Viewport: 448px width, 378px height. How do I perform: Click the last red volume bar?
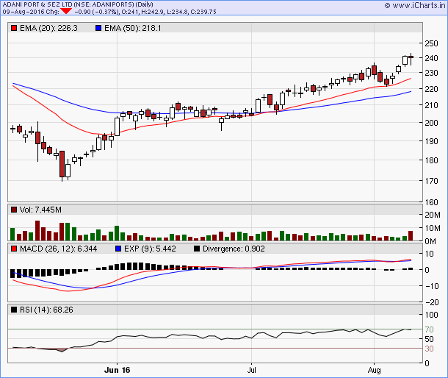(x=411, y=235)
